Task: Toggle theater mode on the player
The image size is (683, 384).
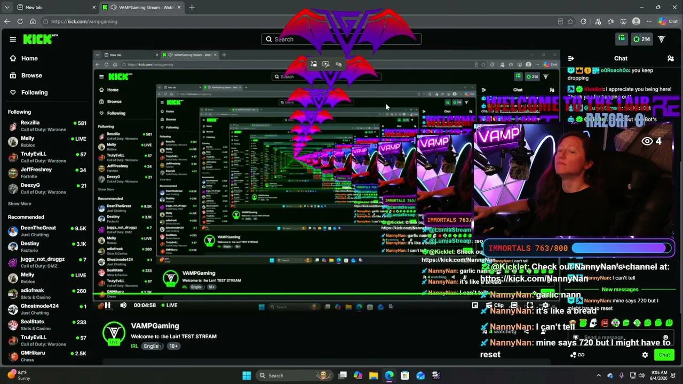Action: click(514, 306)
